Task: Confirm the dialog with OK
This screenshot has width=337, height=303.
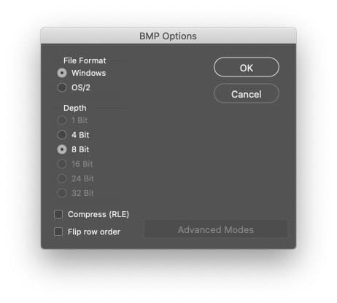Action: coord(247,67)
